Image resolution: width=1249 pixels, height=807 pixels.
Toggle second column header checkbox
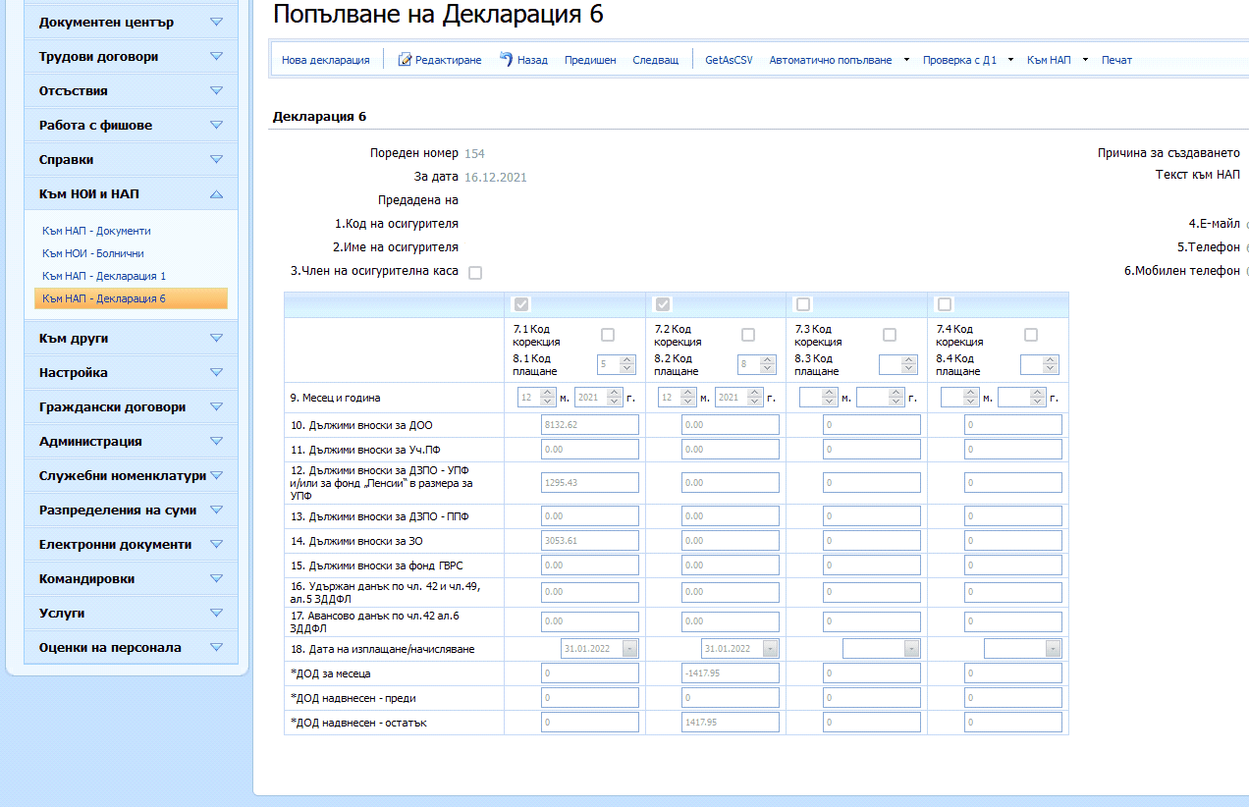coord(663,304)
